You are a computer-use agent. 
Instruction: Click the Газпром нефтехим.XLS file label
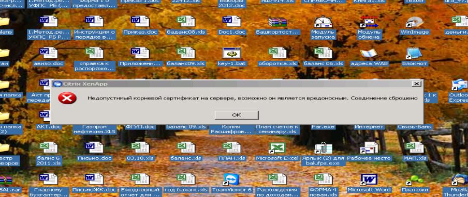[94, 129]
